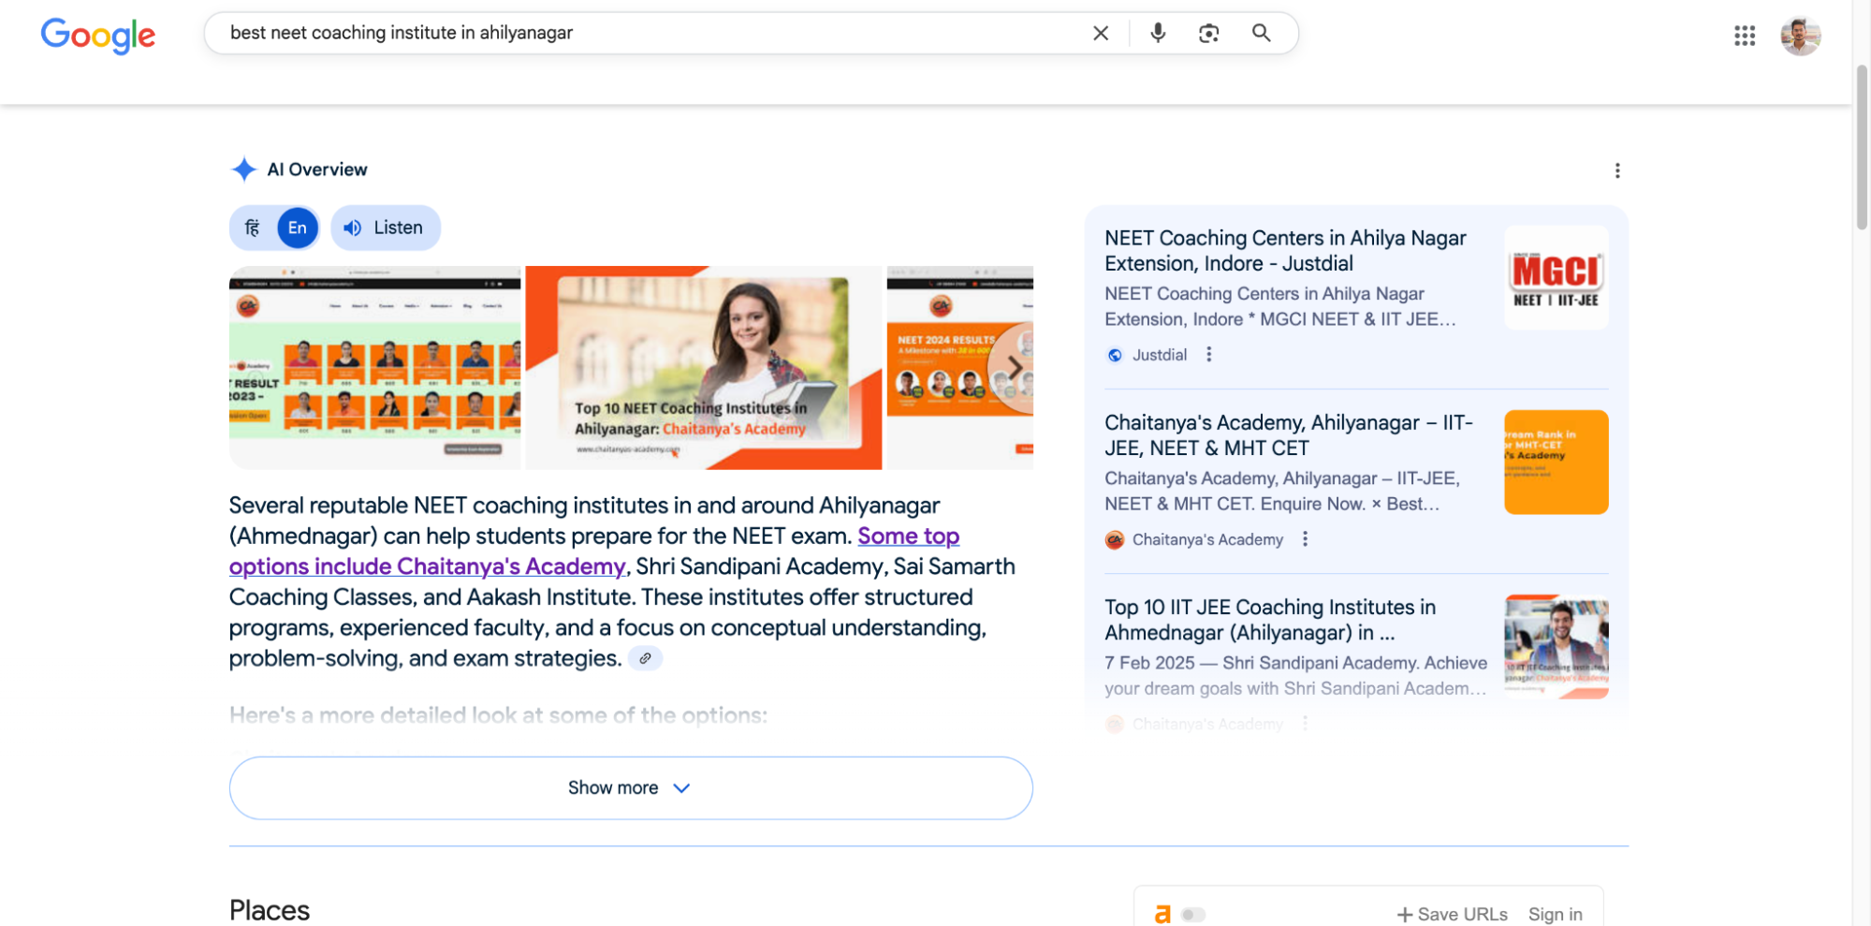1871x926 pixels.
Task: Open the share link icon after the overview text
Action: (644, 658)
